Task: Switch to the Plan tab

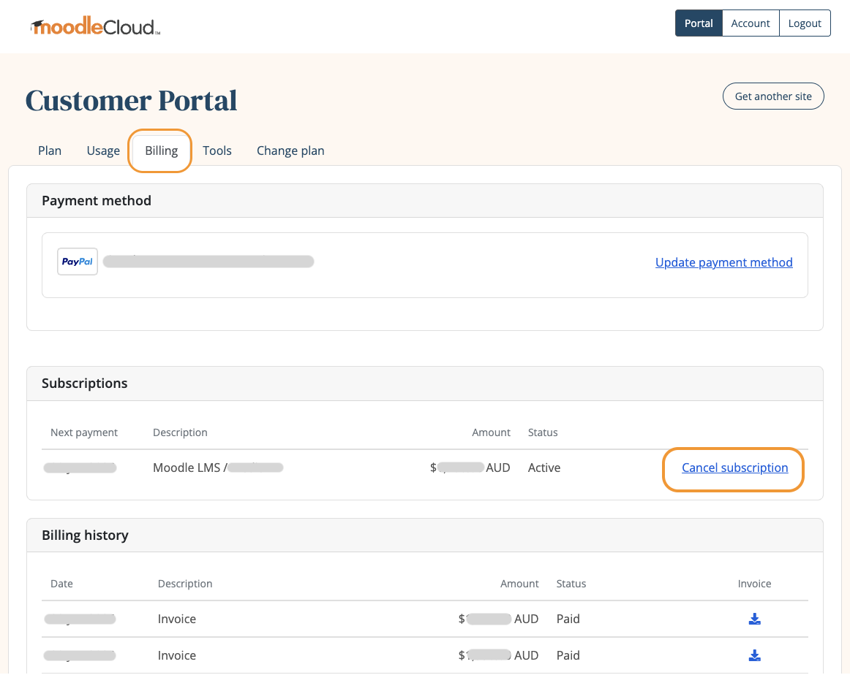Action: click(x=50, y=150)
